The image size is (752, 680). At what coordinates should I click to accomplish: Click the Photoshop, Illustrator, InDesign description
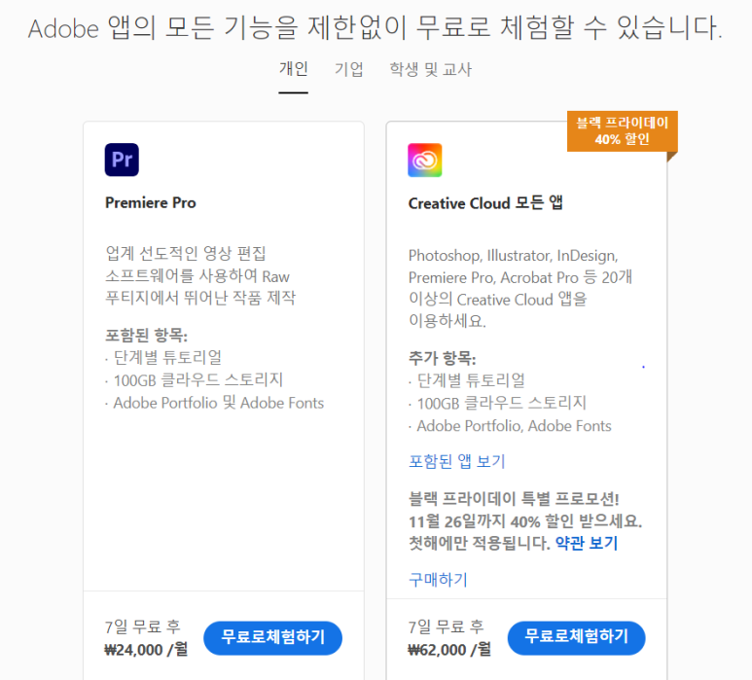tap(520, 288)
